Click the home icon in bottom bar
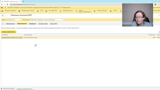The image size is (160, 90). pos(1,89)
